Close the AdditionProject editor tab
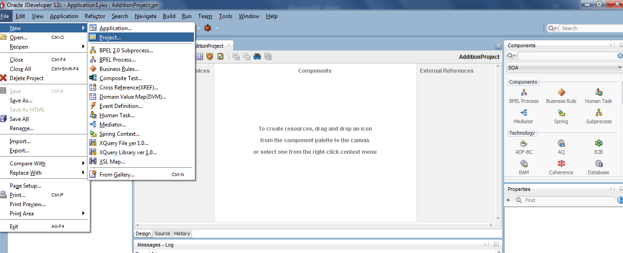Viewport: 623px width, 253px height. coord(229,45)
